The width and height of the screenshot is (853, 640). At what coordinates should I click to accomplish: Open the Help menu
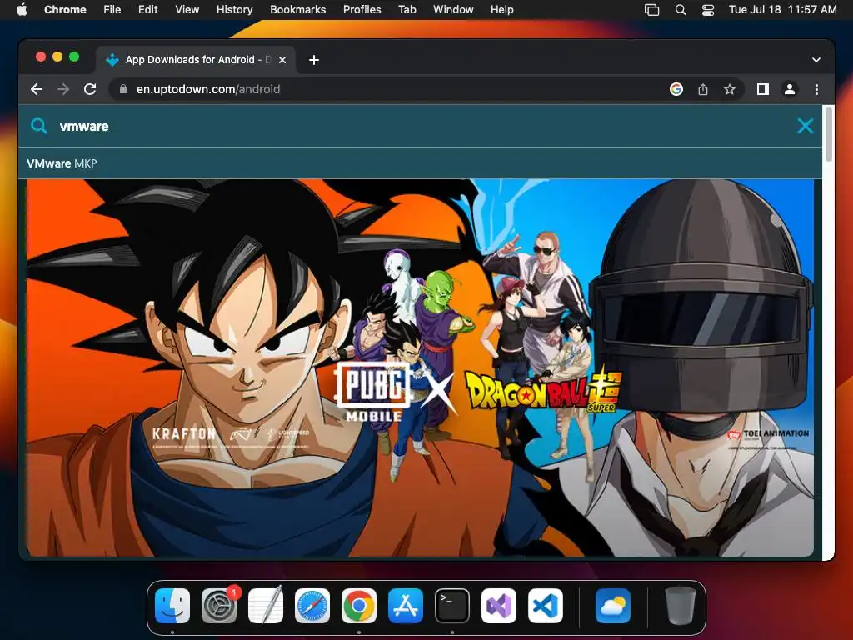[x=501, y=10]
